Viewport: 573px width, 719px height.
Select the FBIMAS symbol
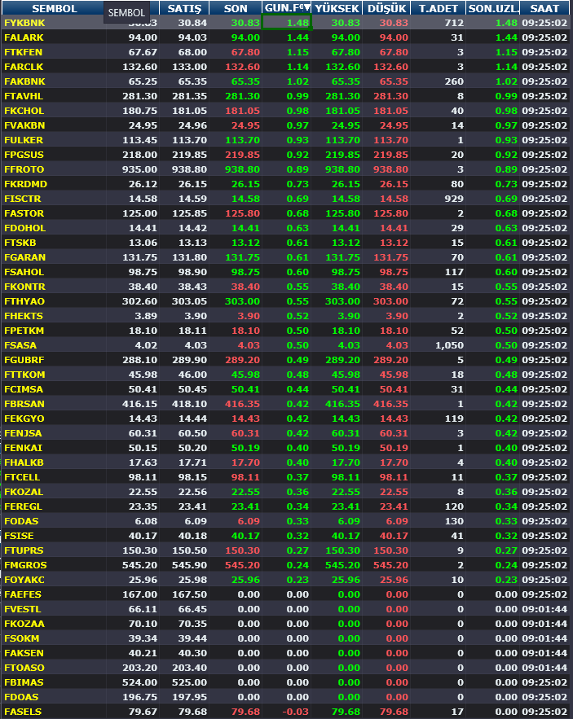(24, 683)
